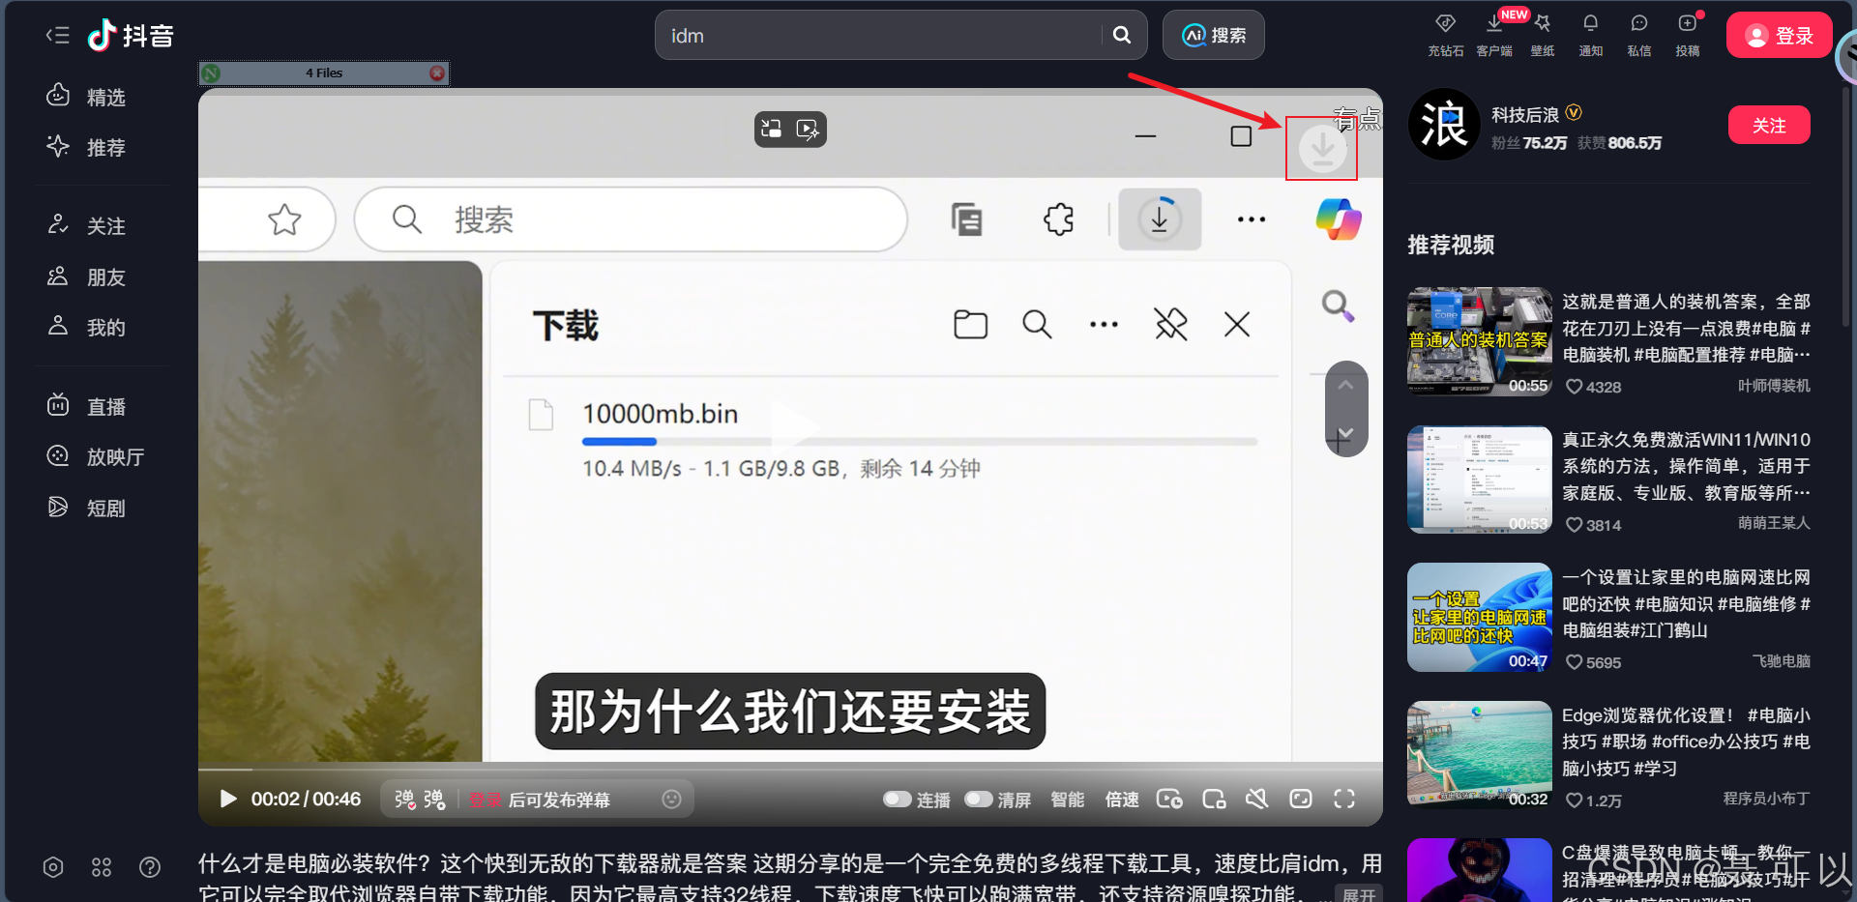Open the 一个设置让家里的电脑网速 thumbnail

pos(1480,617)
